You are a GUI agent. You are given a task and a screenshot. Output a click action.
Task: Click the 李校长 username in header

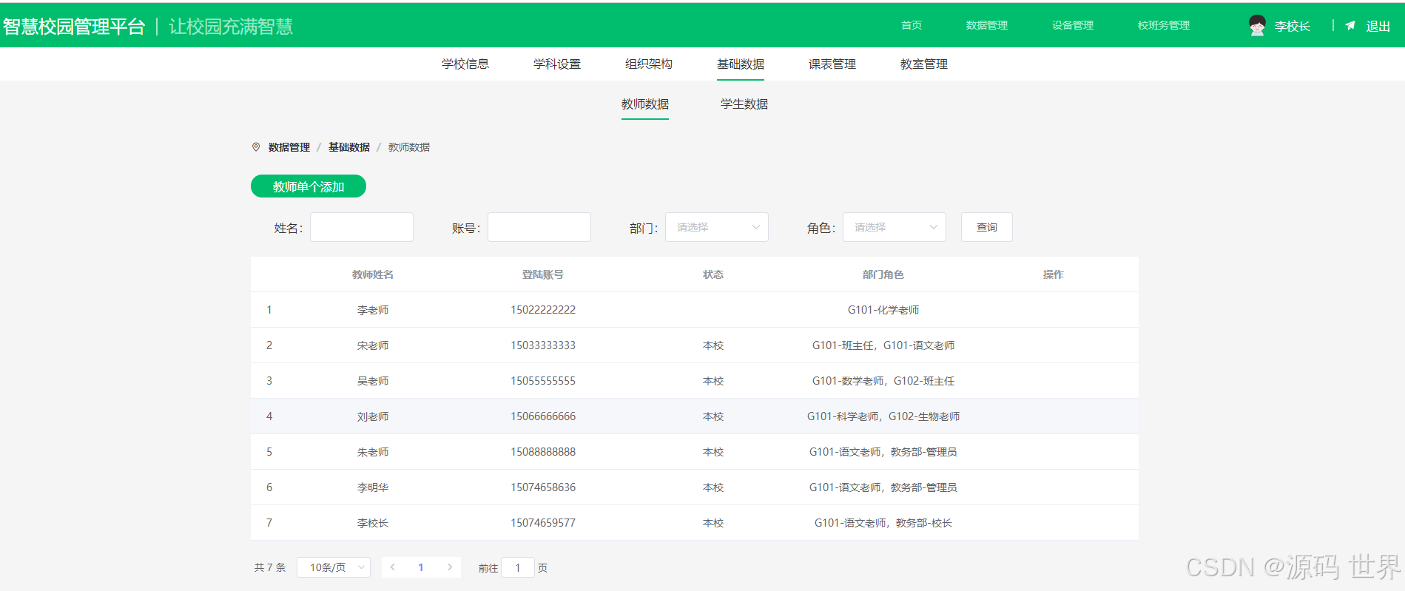(x=1293, y=27)
